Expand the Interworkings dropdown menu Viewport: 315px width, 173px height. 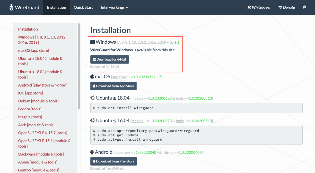point(114,7)
